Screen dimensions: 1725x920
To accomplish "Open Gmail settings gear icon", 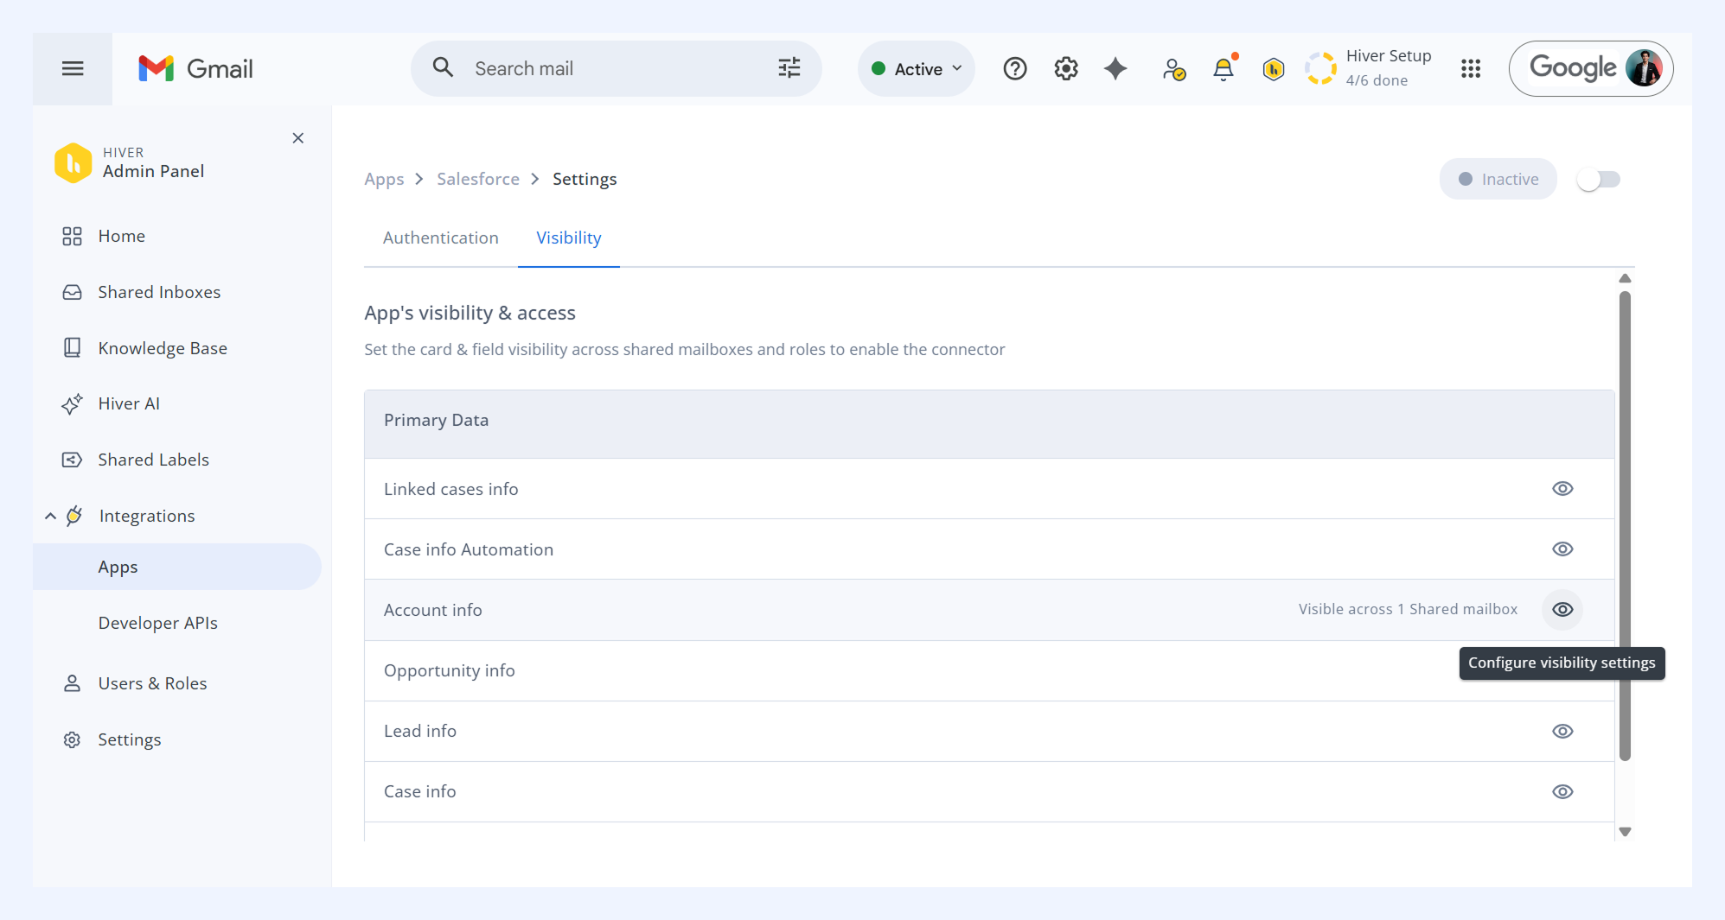I will point(1066,68).
